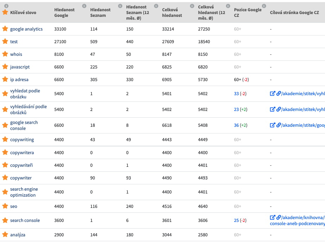Screen dimensions: 325x243
Task: Open the search engine optimization keyword
Action: click(24, 192)
